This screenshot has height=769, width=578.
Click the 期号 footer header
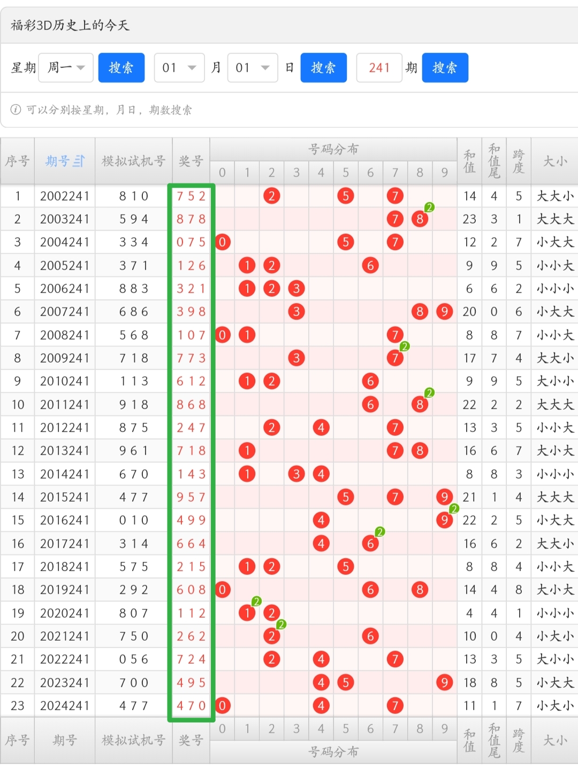(x=65, y=741)
